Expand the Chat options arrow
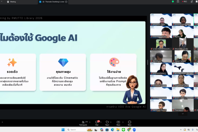The image size is (198, 132). [101, 122]
